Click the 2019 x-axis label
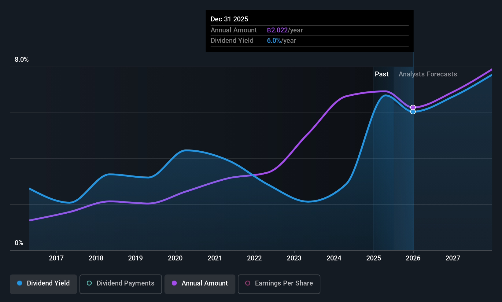This screenshot has height=302, width=502. [135, 258]
